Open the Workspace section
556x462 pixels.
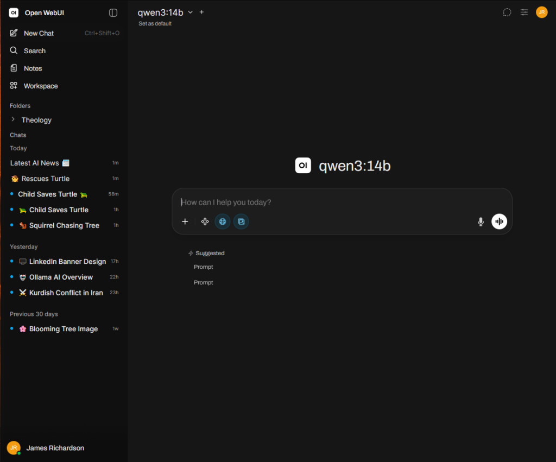[x=65, y=86]
